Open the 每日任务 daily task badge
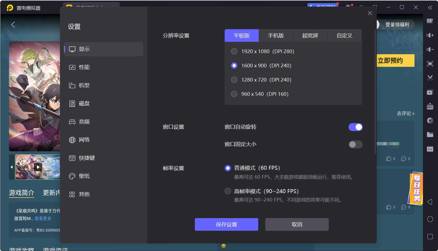 (416, 188)
